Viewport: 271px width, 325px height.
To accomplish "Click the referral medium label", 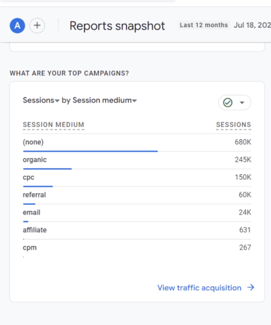I will coord(34,195).
